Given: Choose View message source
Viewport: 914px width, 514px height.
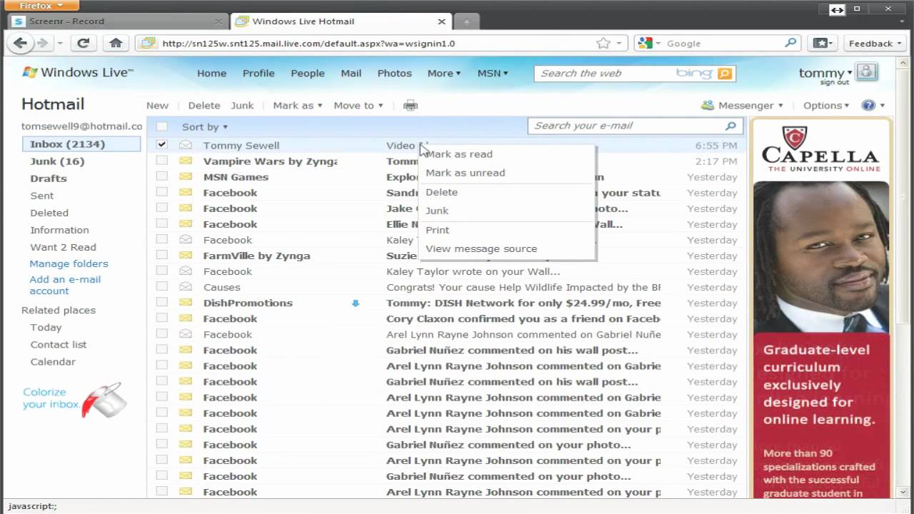Looking at the screenshot, I should 481,248.
